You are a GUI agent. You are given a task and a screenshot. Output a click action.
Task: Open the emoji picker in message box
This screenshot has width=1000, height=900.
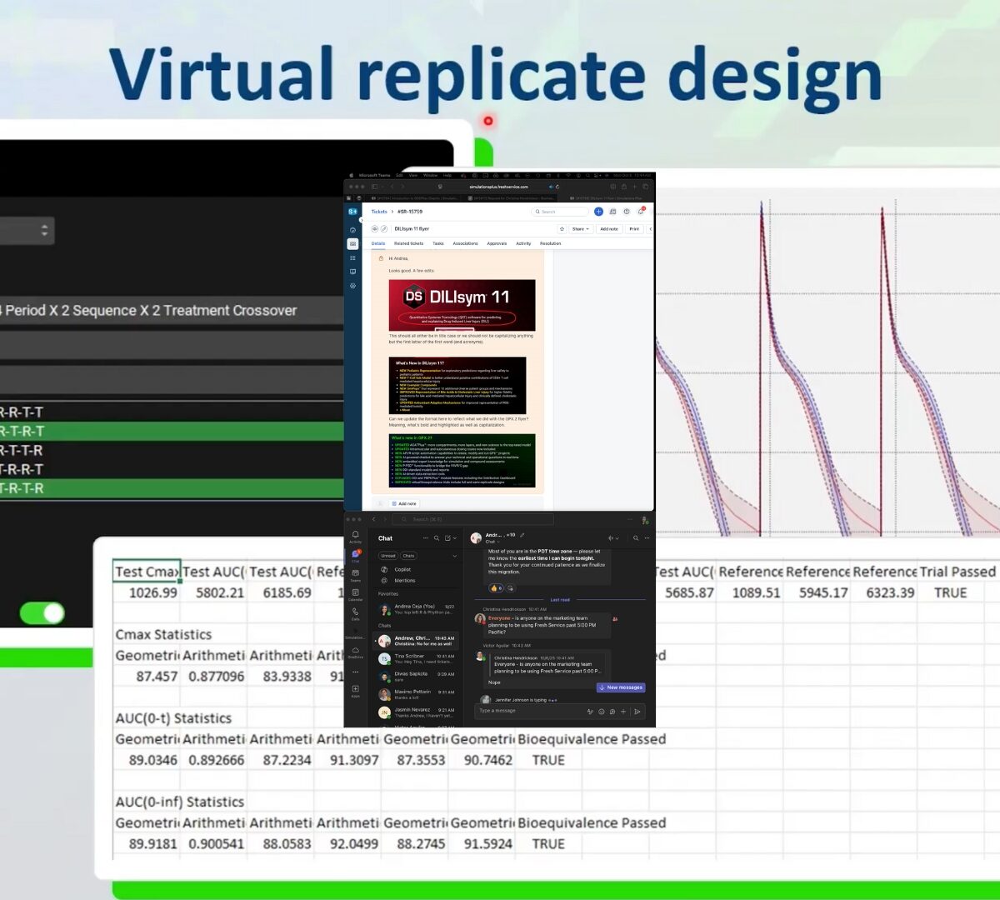click(601, 712)
